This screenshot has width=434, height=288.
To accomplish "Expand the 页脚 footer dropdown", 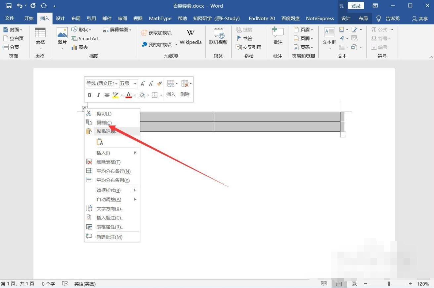I will point(312,39).
